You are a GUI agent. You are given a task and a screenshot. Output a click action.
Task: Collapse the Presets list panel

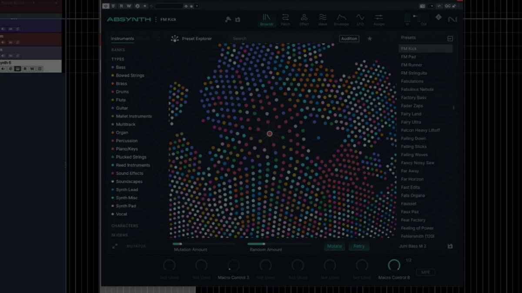[x=450, y=39]
